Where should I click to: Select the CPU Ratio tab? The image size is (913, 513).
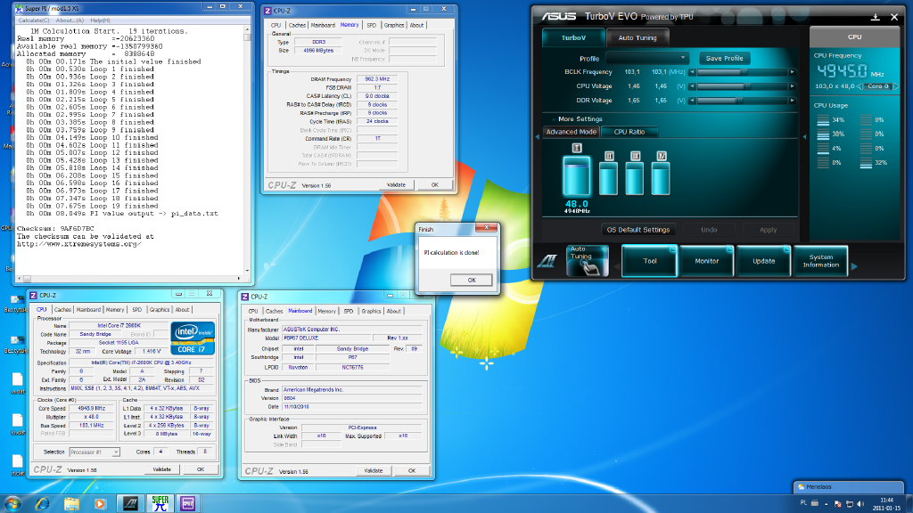(x=629, y=132)
